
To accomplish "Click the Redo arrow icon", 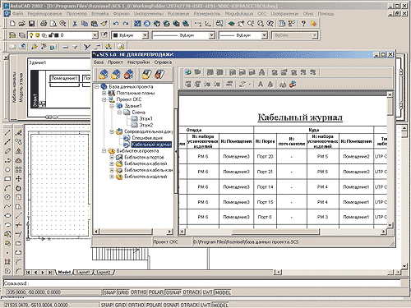I will (x=126, y=24).
